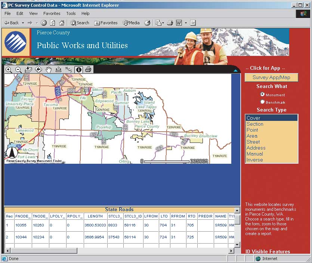The height and width of the screenshot is (263, 312).
Task: Activate the Identify info tool
Action: (x=79, y=69)
